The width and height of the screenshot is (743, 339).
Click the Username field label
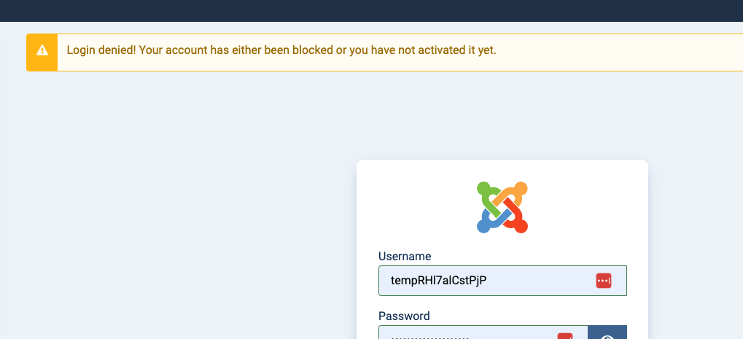pyautogui.click(x=405, y=256)
